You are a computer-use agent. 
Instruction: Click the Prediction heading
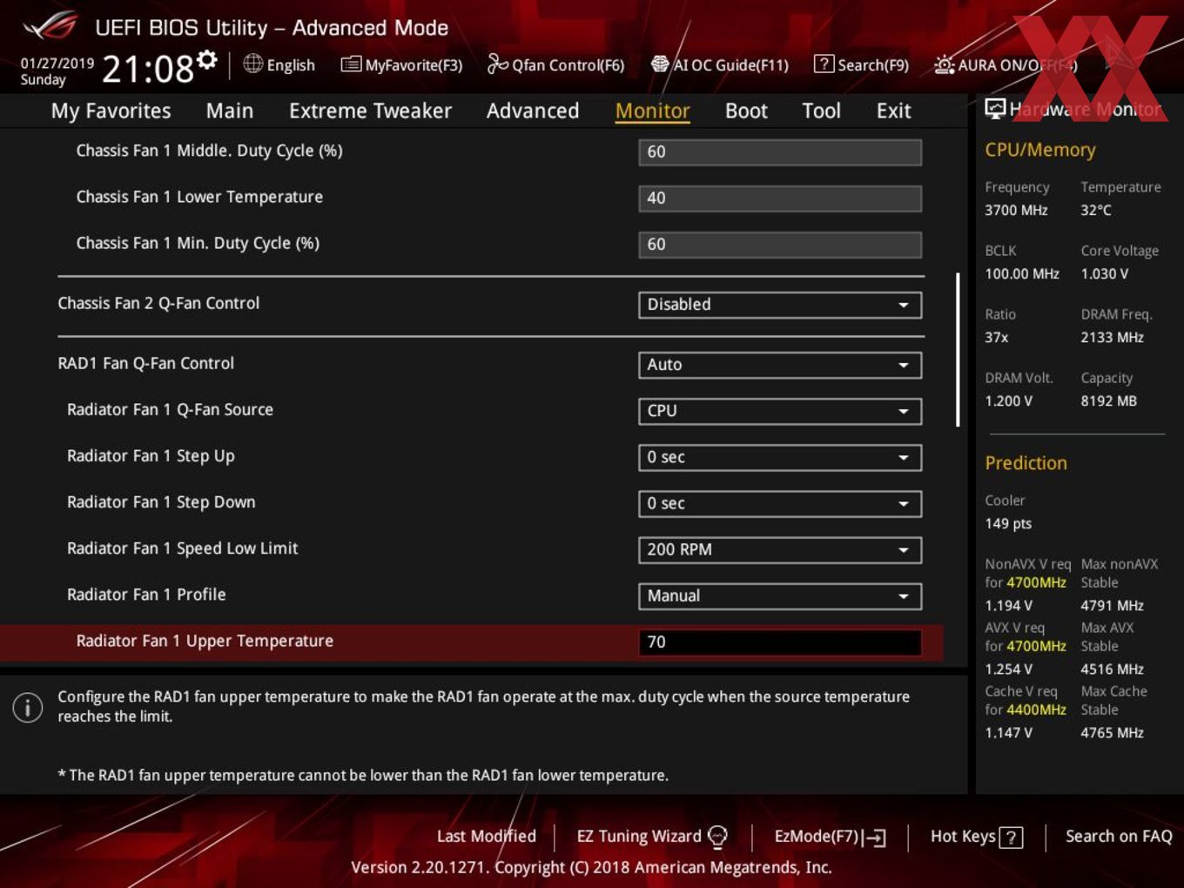(1026, 463)
